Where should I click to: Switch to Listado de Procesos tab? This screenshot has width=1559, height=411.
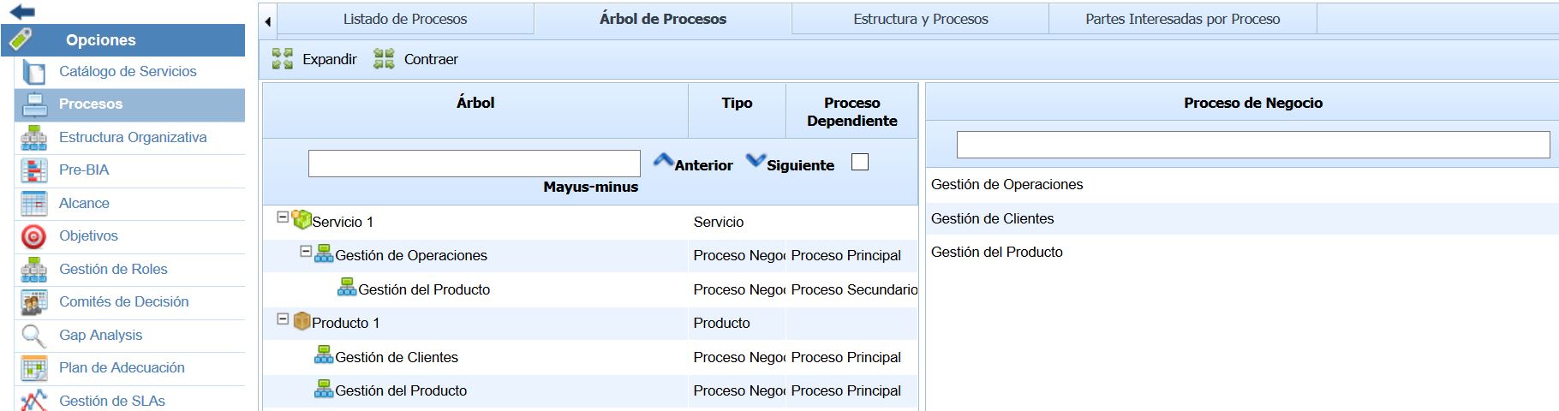[405, 19]
